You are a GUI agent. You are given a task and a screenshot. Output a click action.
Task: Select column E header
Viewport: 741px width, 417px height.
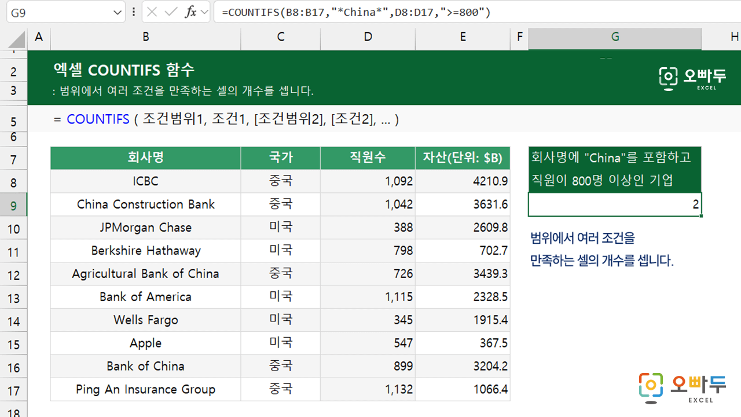click(463, 37)
